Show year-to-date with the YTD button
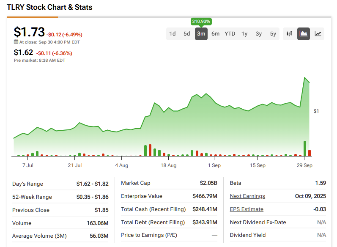The width and height of the screenshot is (337, 247). 230,34
